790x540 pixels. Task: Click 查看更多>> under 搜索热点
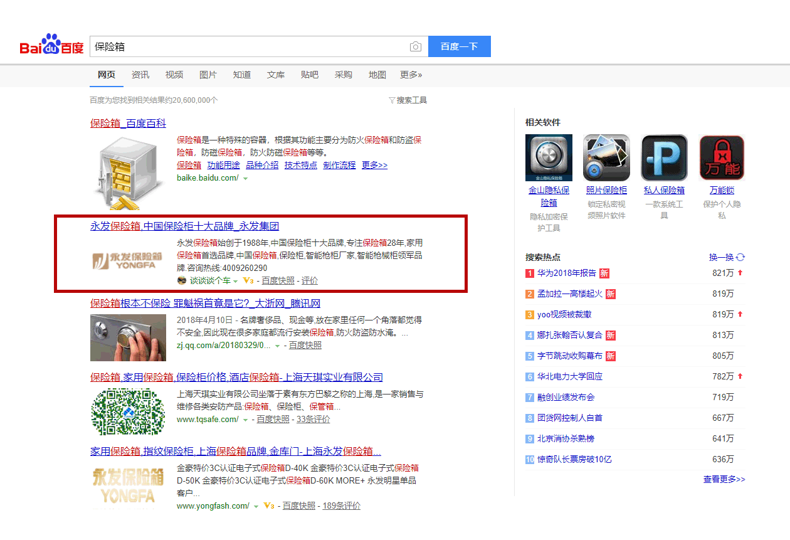[724, 479]
